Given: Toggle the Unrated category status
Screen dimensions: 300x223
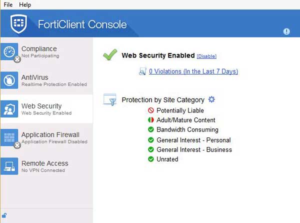Looking at the screenshot, I should [150, 159].
